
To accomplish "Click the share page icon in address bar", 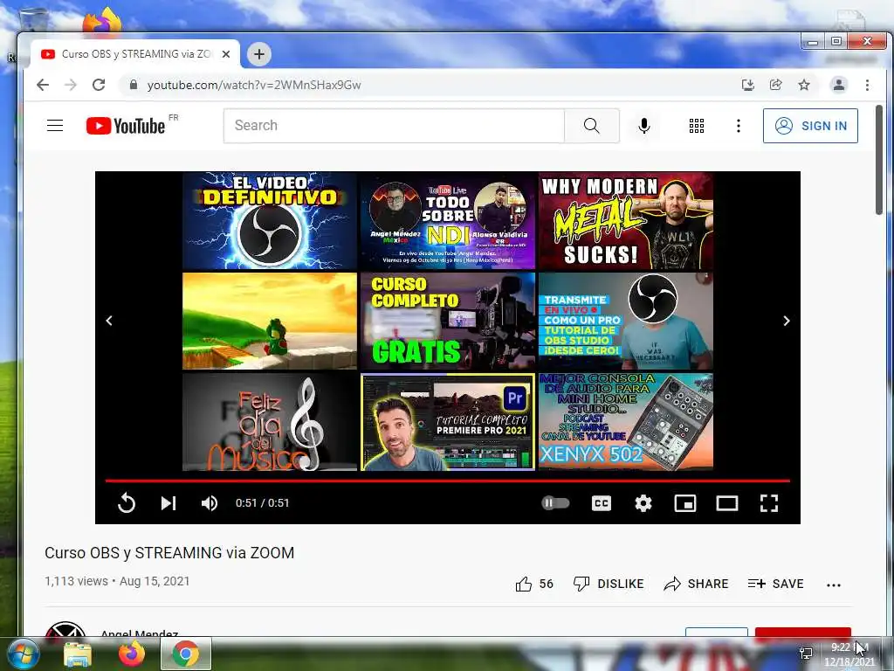I will coord(776,85).
